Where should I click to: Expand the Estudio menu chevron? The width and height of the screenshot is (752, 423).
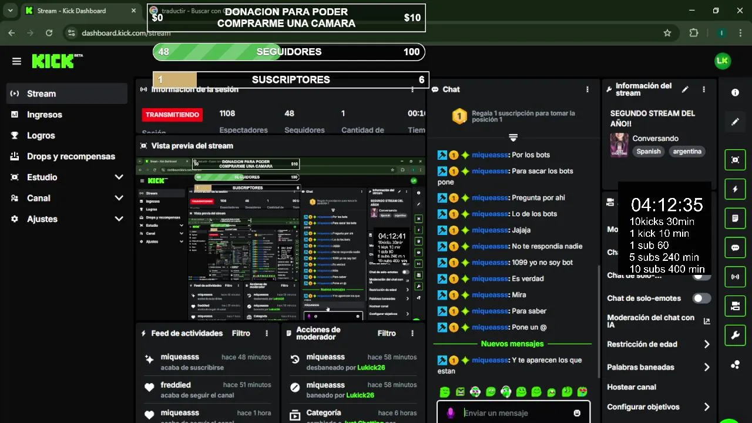[x=119, y=177]
